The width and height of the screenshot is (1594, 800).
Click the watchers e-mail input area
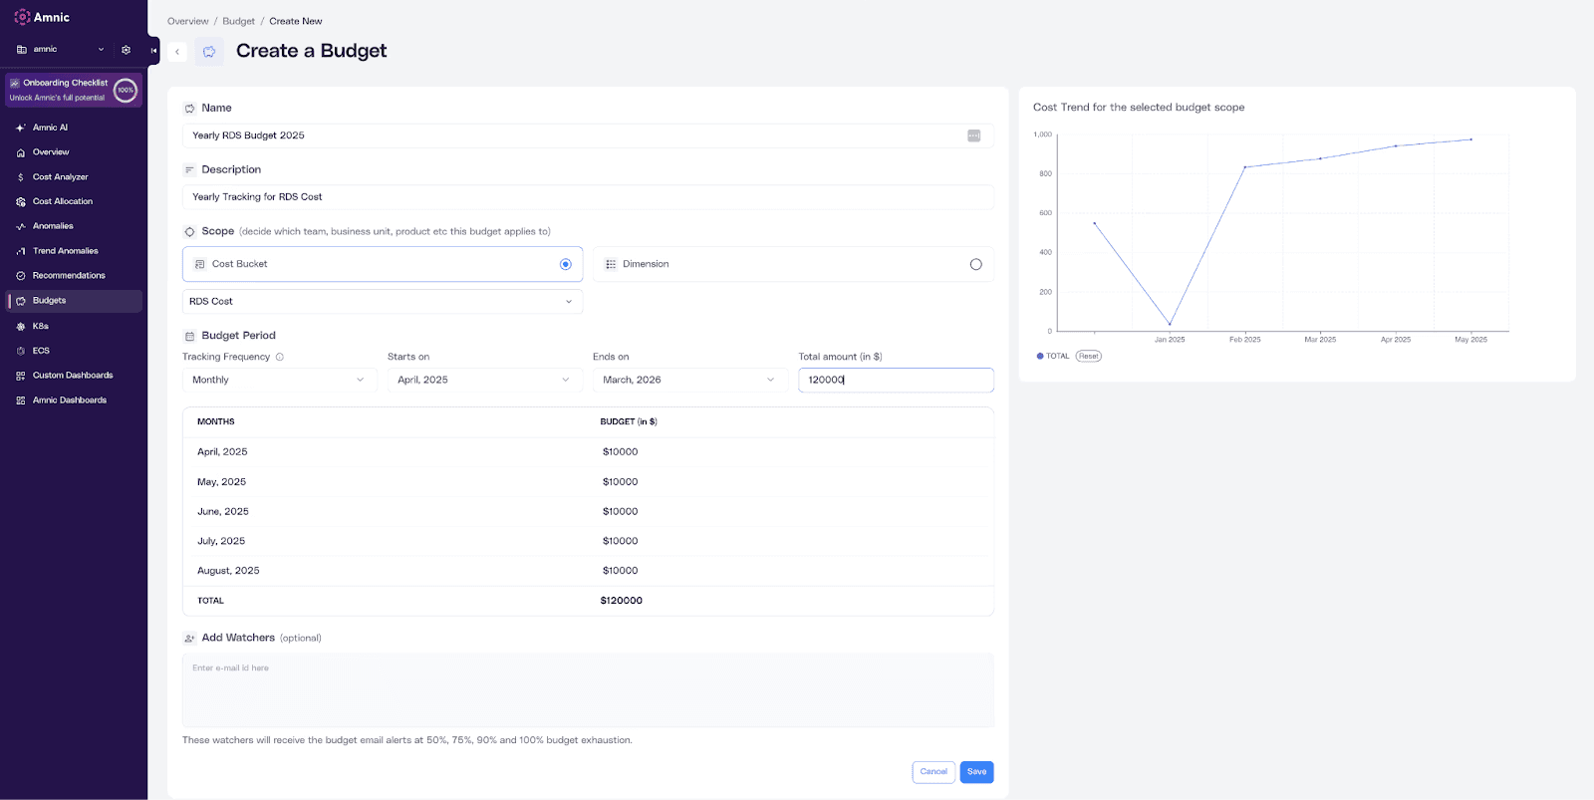(588, 690)
